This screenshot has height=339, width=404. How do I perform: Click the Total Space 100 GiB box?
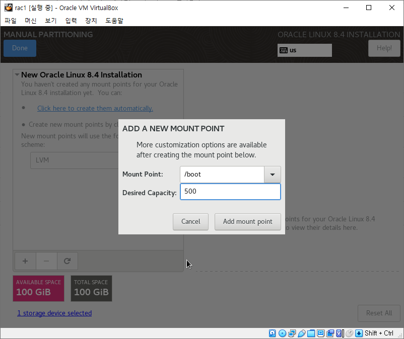[x=92, y=288]
